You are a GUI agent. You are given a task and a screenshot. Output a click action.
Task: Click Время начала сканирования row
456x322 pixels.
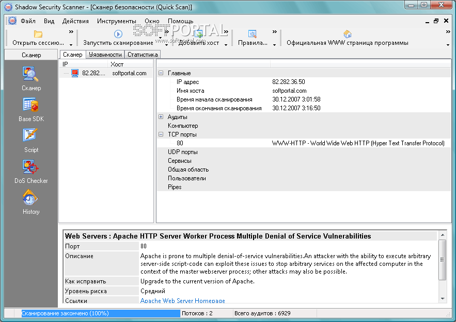click(304, 99)
